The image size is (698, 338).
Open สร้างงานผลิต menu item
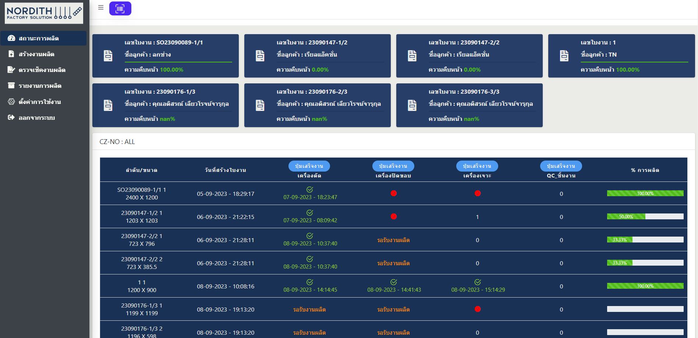coord(36,54)
